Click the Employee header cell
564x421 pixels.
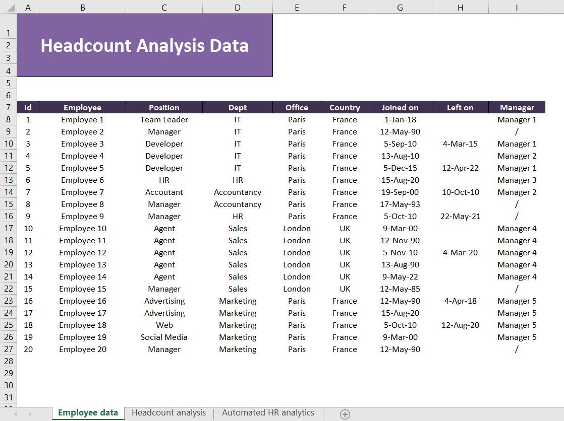(x=82, y=107)
